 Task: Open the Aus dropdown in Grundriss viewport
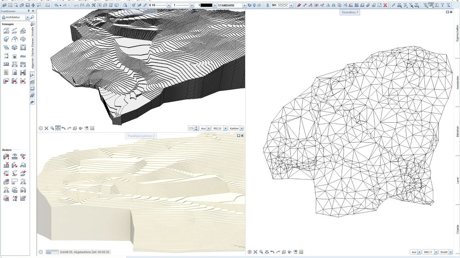[419, 252]
